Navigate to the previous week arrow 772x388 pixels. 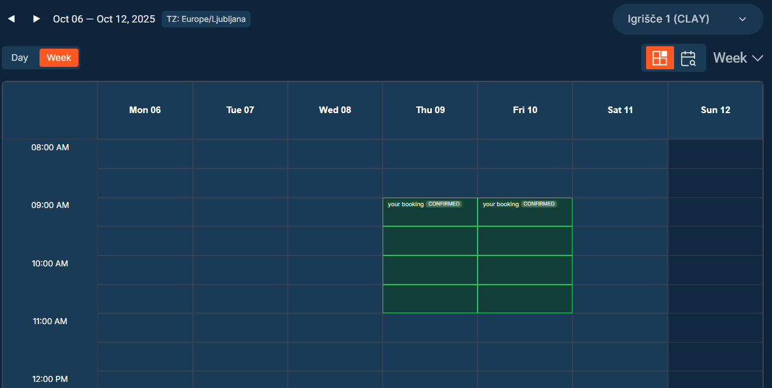click(x=11, y=19)
